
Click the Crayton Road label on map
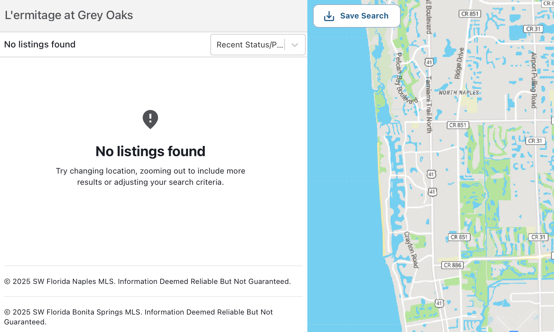(x=411, y=249)
